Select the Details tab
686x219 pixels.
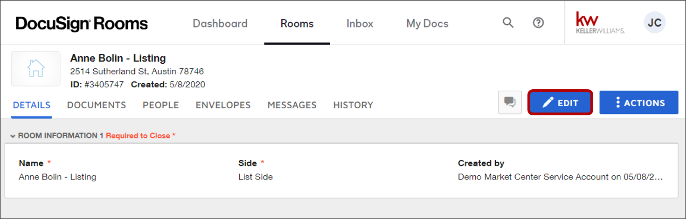tap(32, 105)
